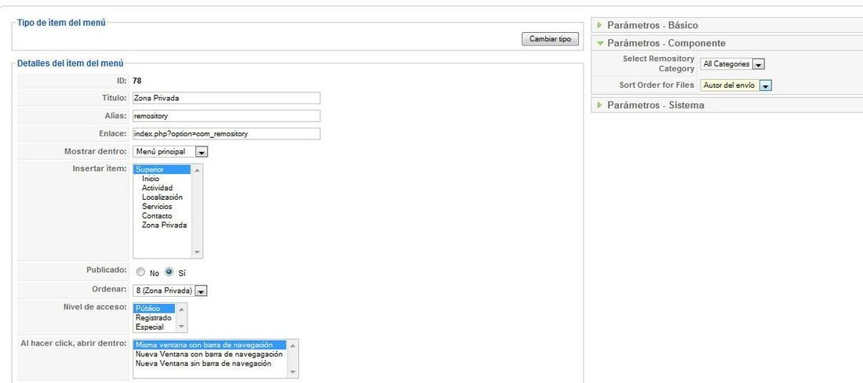Select Misma ventana con barra de navegación

tap(210, 345)
